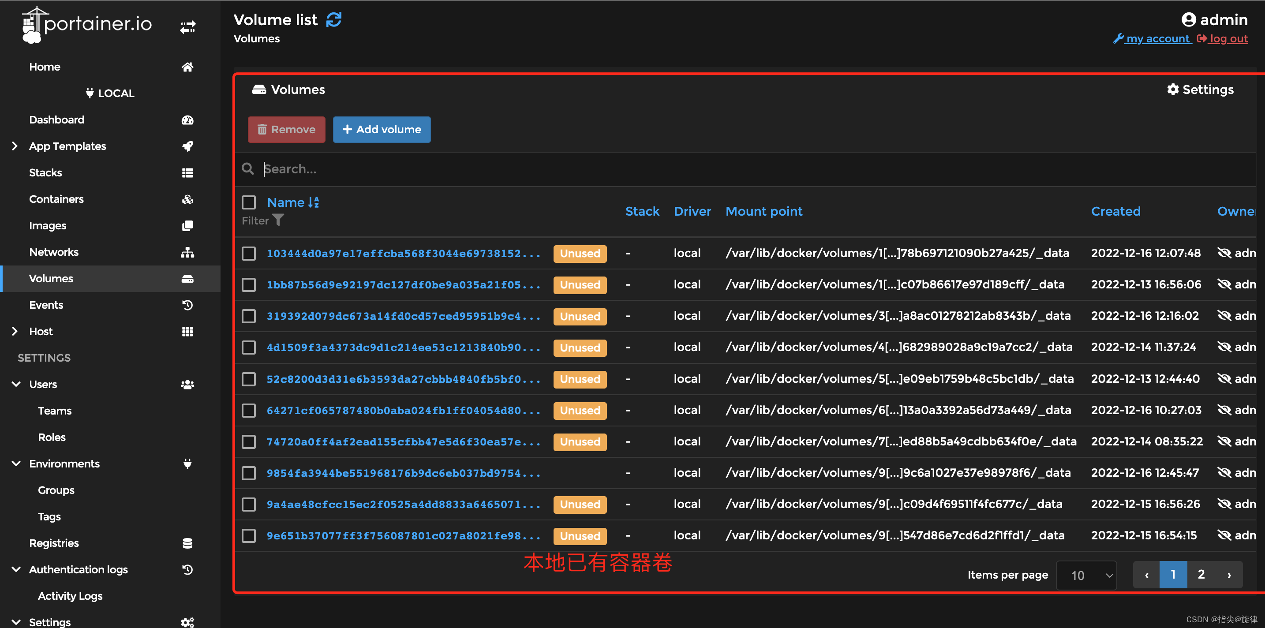This screenshot has height=628, width=1265.
Task: Click the Add volume button
Action: click(x=382, y=130)
